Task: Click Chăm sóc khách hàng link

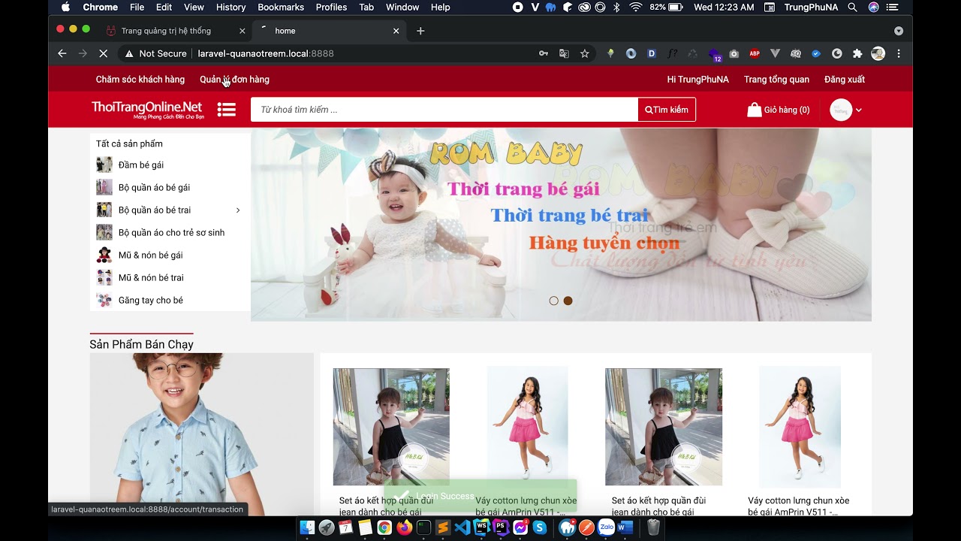Action: [x=140, y=80]
